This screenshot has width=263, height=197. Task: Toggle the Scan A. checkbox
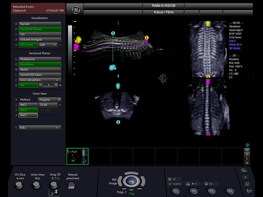tap(170, 184)
